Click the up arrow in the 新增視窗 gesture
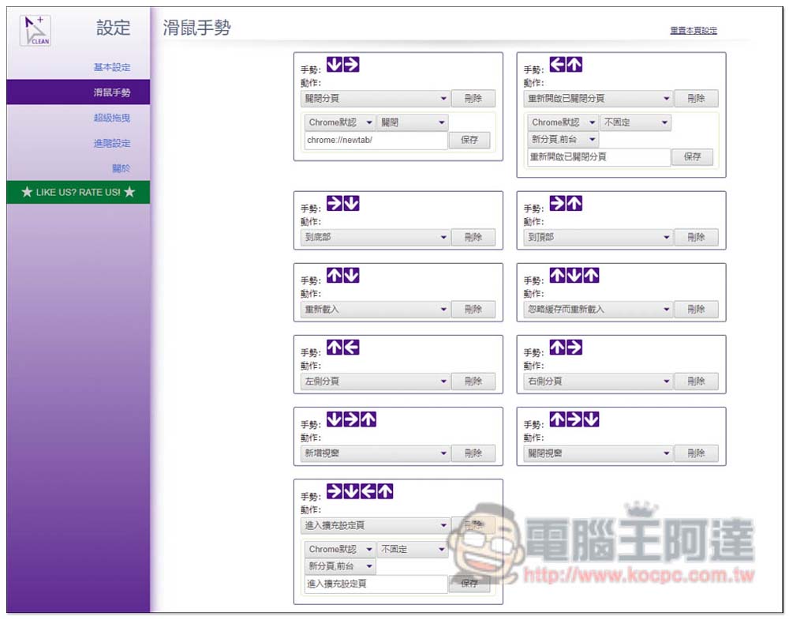Viewport: 789px width, 620px height. coord(368,419)
